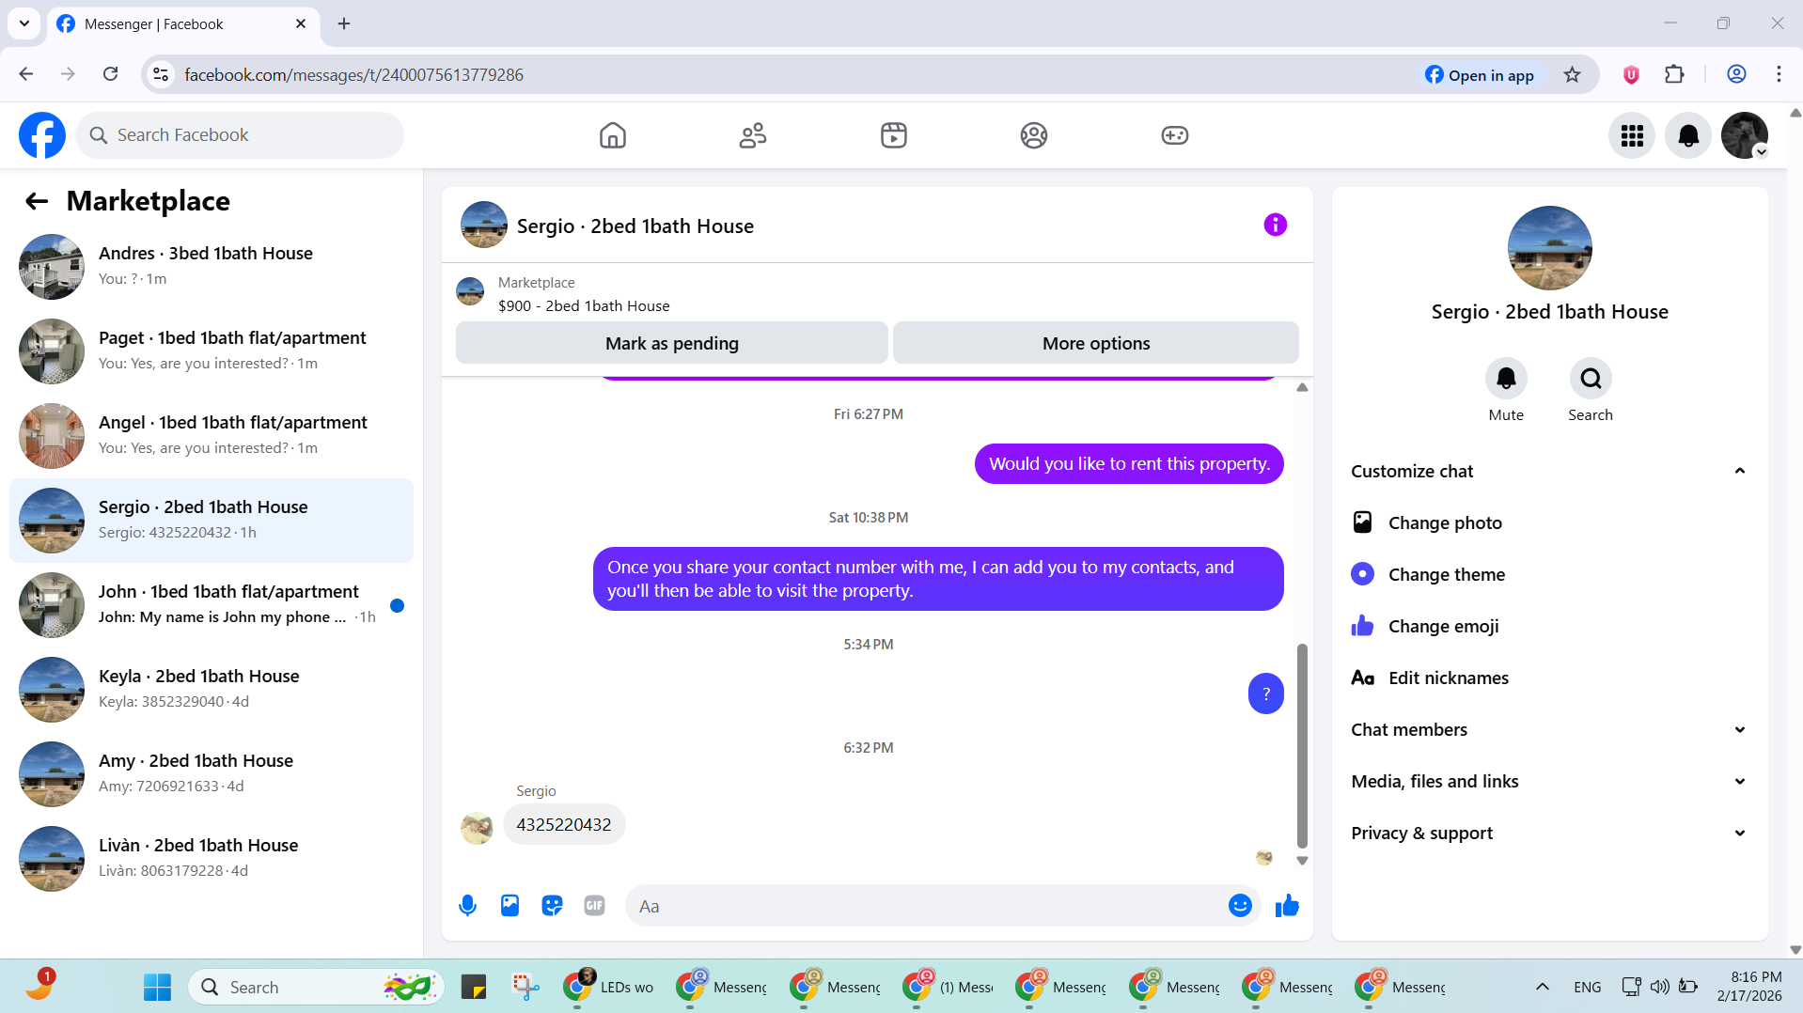Click Change emoji option

(1549, 626)
